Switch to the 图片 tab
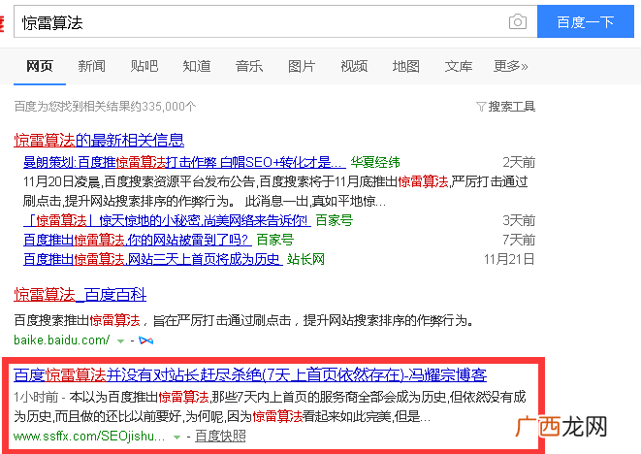Screen dimensions: 641x454 coord(302,66)
